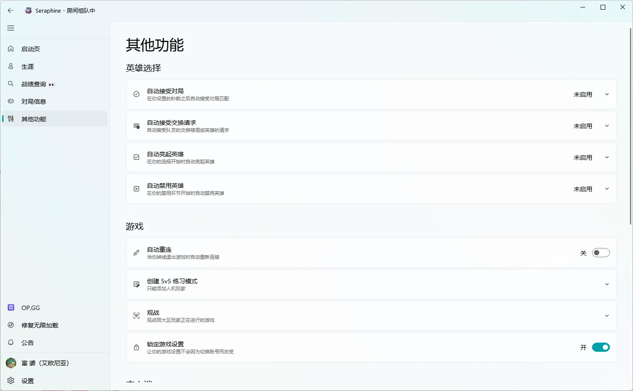Image resolution: width=633 pixels, height=391 pixels.
Task: Disable the 锁定游戏设置 switch
Action: (x=601, y=347)
